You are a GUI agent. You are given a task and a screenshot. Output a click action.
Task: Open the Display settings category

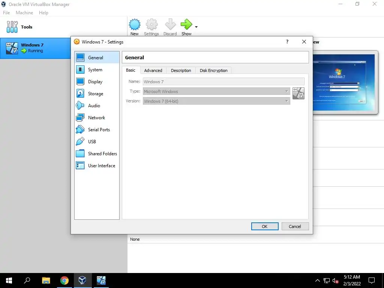pos(97,81)
